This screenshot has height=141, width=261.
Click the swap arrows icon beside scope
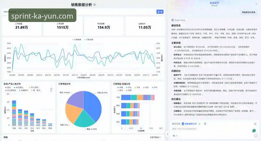[199, 124]
